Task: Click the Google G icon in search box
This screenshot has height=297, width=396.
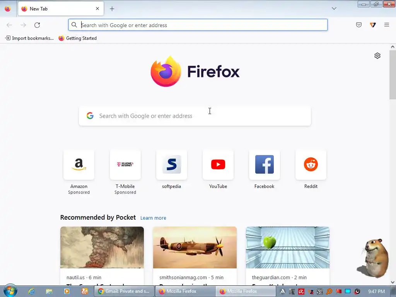Action: click(x=90, y=116)
